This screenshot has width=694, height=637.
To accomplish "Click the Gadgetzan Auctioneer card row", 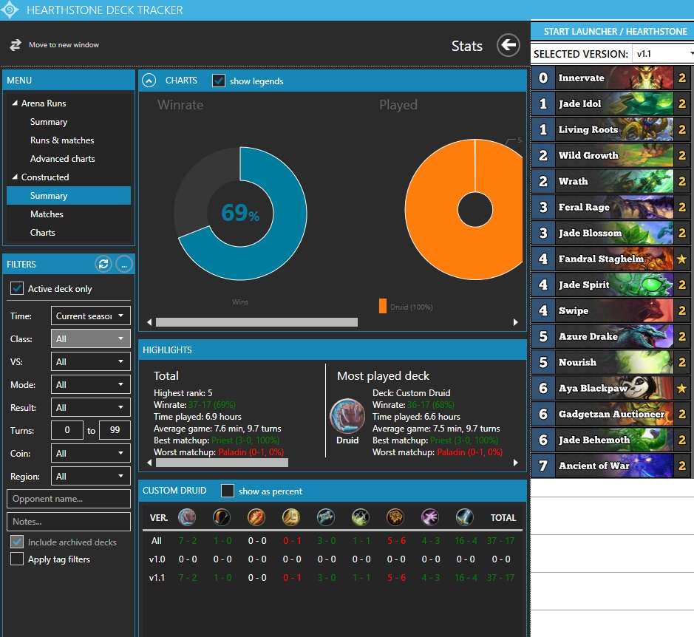I will 610,414.
